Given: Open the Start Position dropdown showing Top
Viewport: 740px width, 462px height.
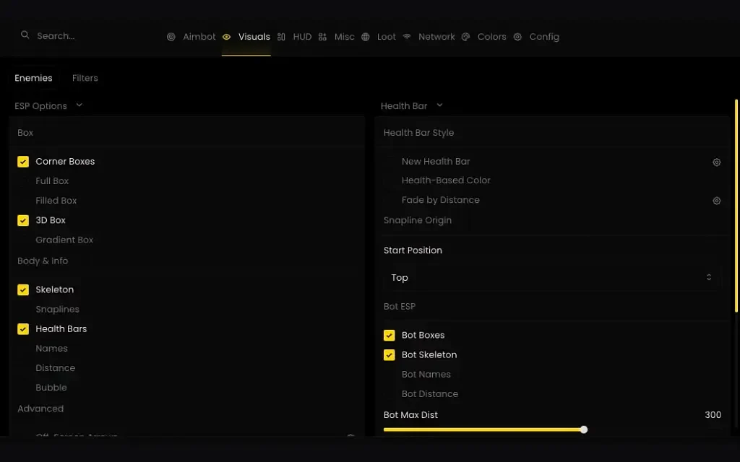Looking at the screenshot, I should [551, 278].
